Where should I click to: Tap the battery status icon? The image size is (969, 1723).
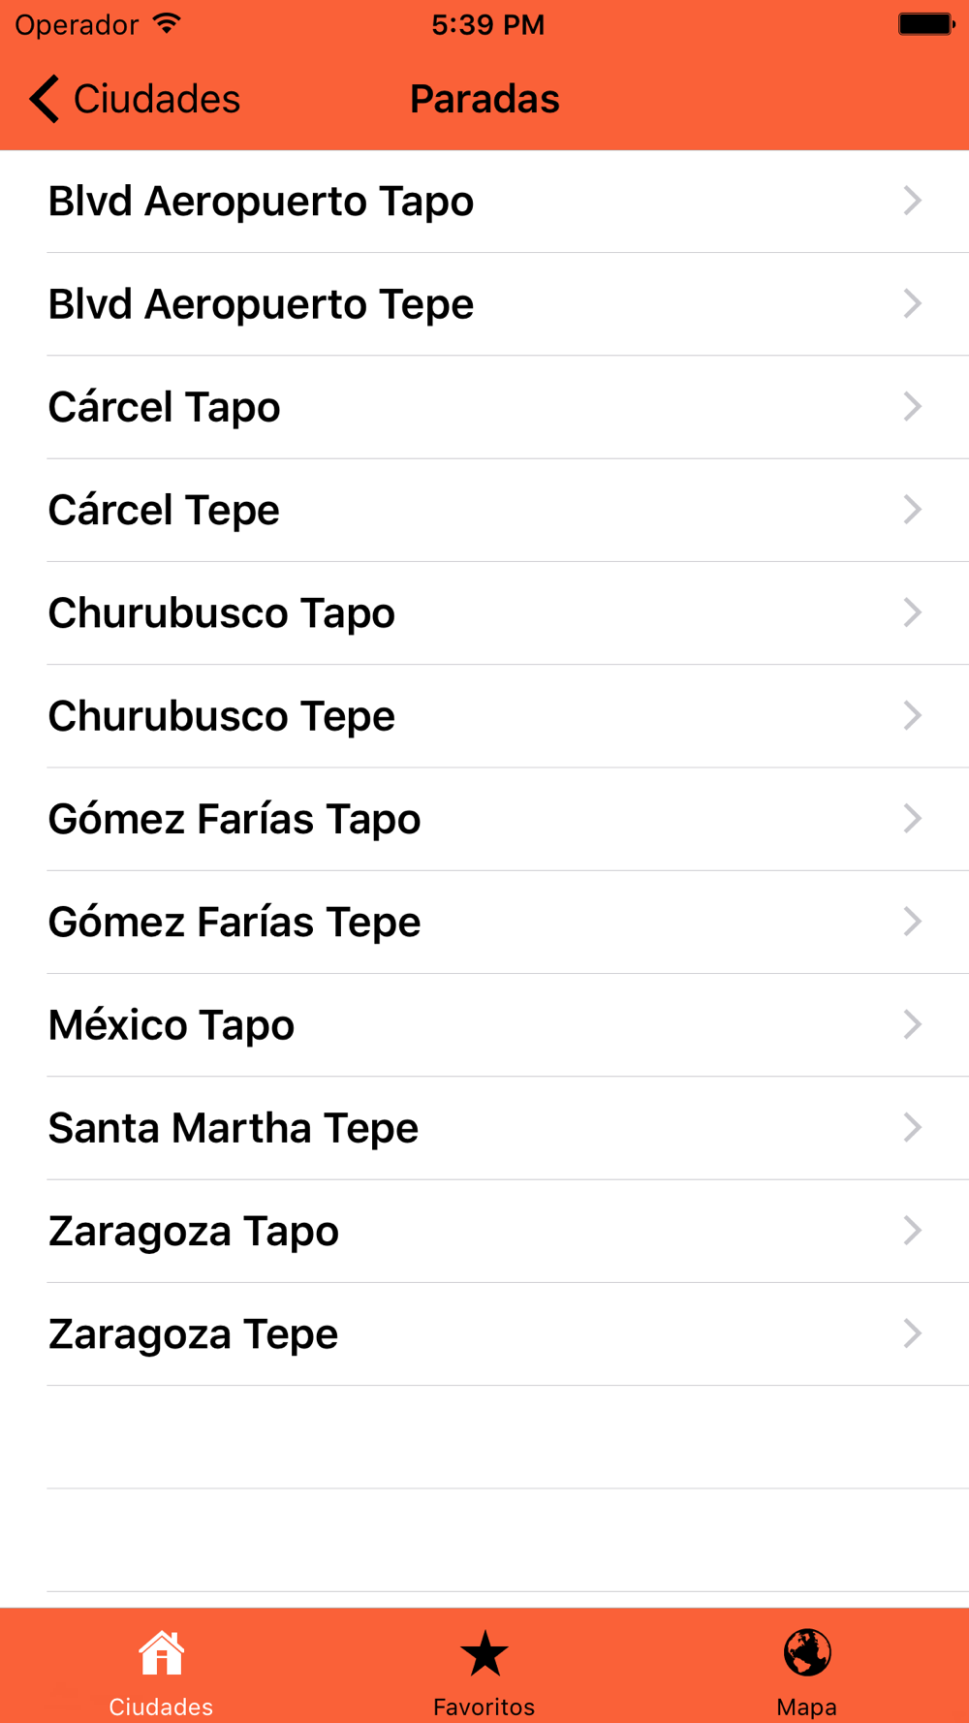click(x=925, y=24)
